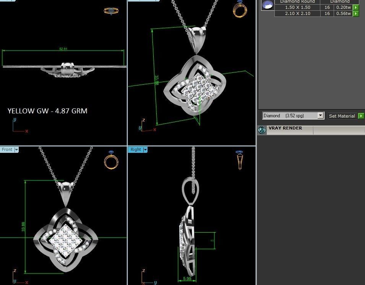Click the quantity 16 in the 1.50 row
Viewport: 365px width, 285px height.
coord(327,7)
